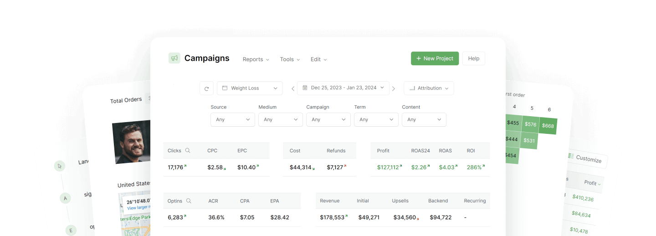Click the Campaigns megaphone icon
The image size is (656, 236).
[x=174, y=58]
